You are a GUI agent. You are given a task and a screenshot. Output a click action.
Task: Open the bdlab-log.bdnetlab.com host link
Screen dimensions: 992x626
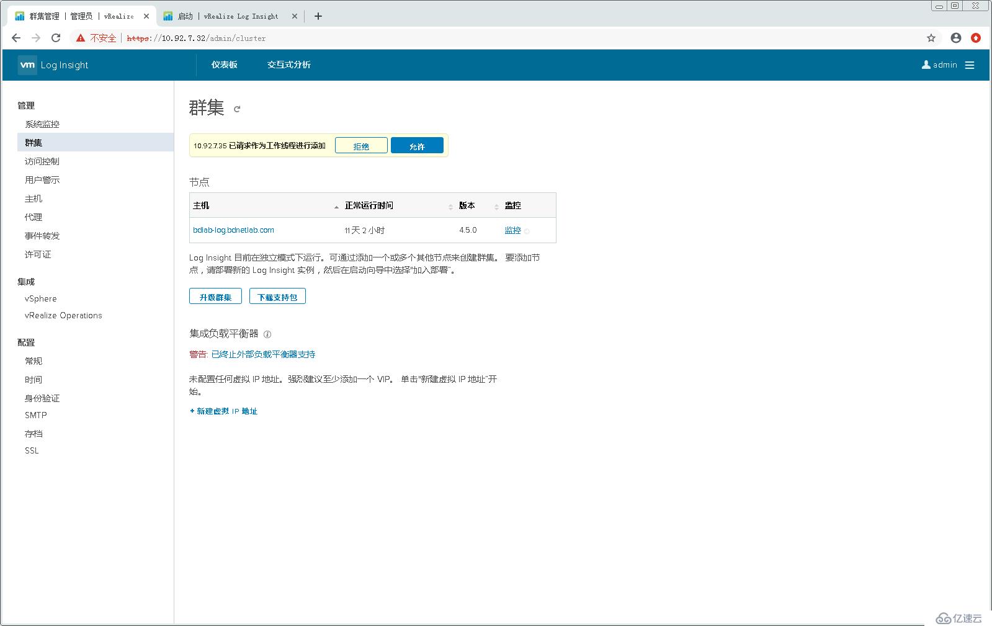[x=233, y=230]
